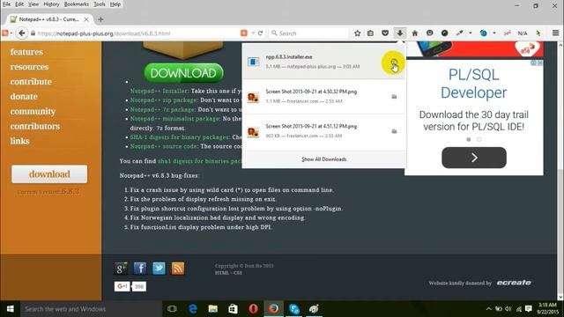Click the G+1 button
Image resolution: width=564 pixels, height=317 pixels.
tap(122, 286)
